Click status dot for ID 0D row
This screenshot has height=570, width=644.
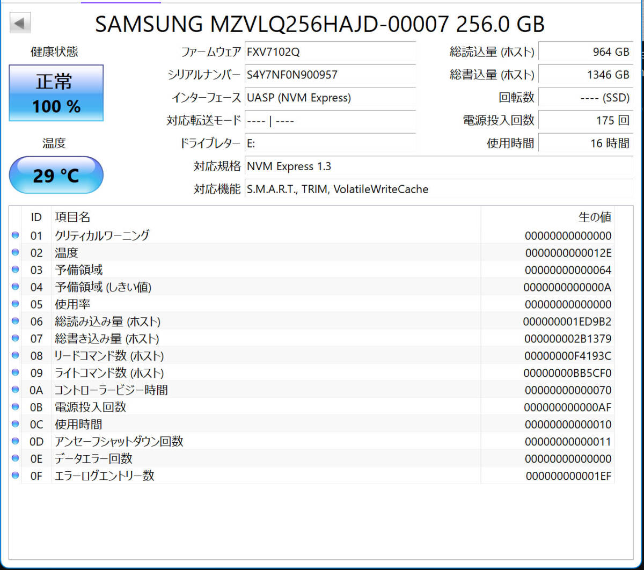point(15,441)
